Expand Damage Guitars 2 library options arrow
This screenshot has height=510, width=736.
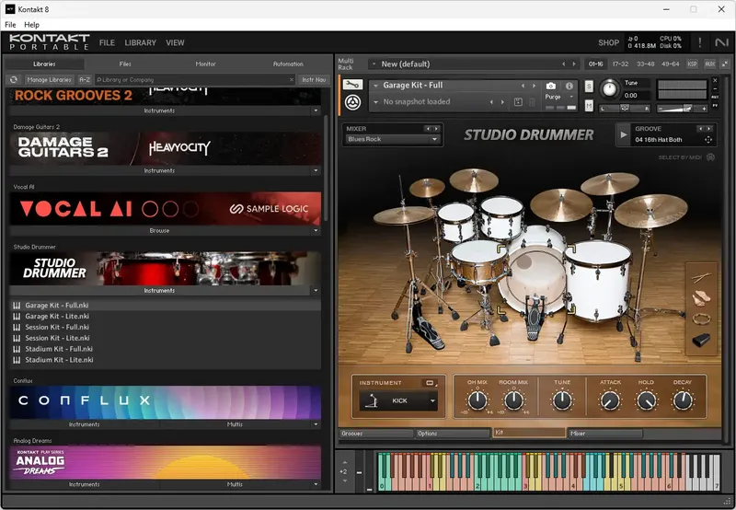tap(316, 170)
